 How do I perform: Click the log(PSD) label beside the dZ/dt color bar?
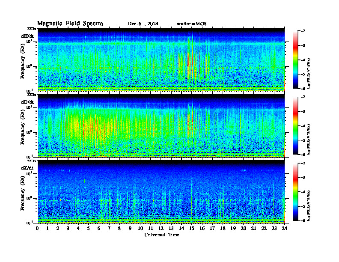click(309, 205)
